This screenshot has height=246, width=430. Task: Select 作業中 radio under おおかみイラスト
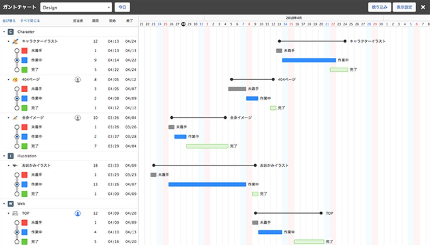coord(17,184)
